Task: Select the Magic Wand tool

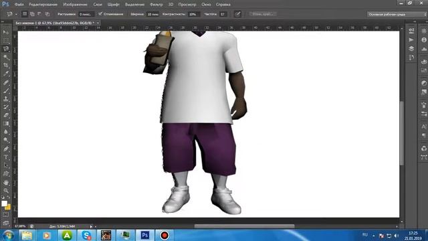Action: 6,57
